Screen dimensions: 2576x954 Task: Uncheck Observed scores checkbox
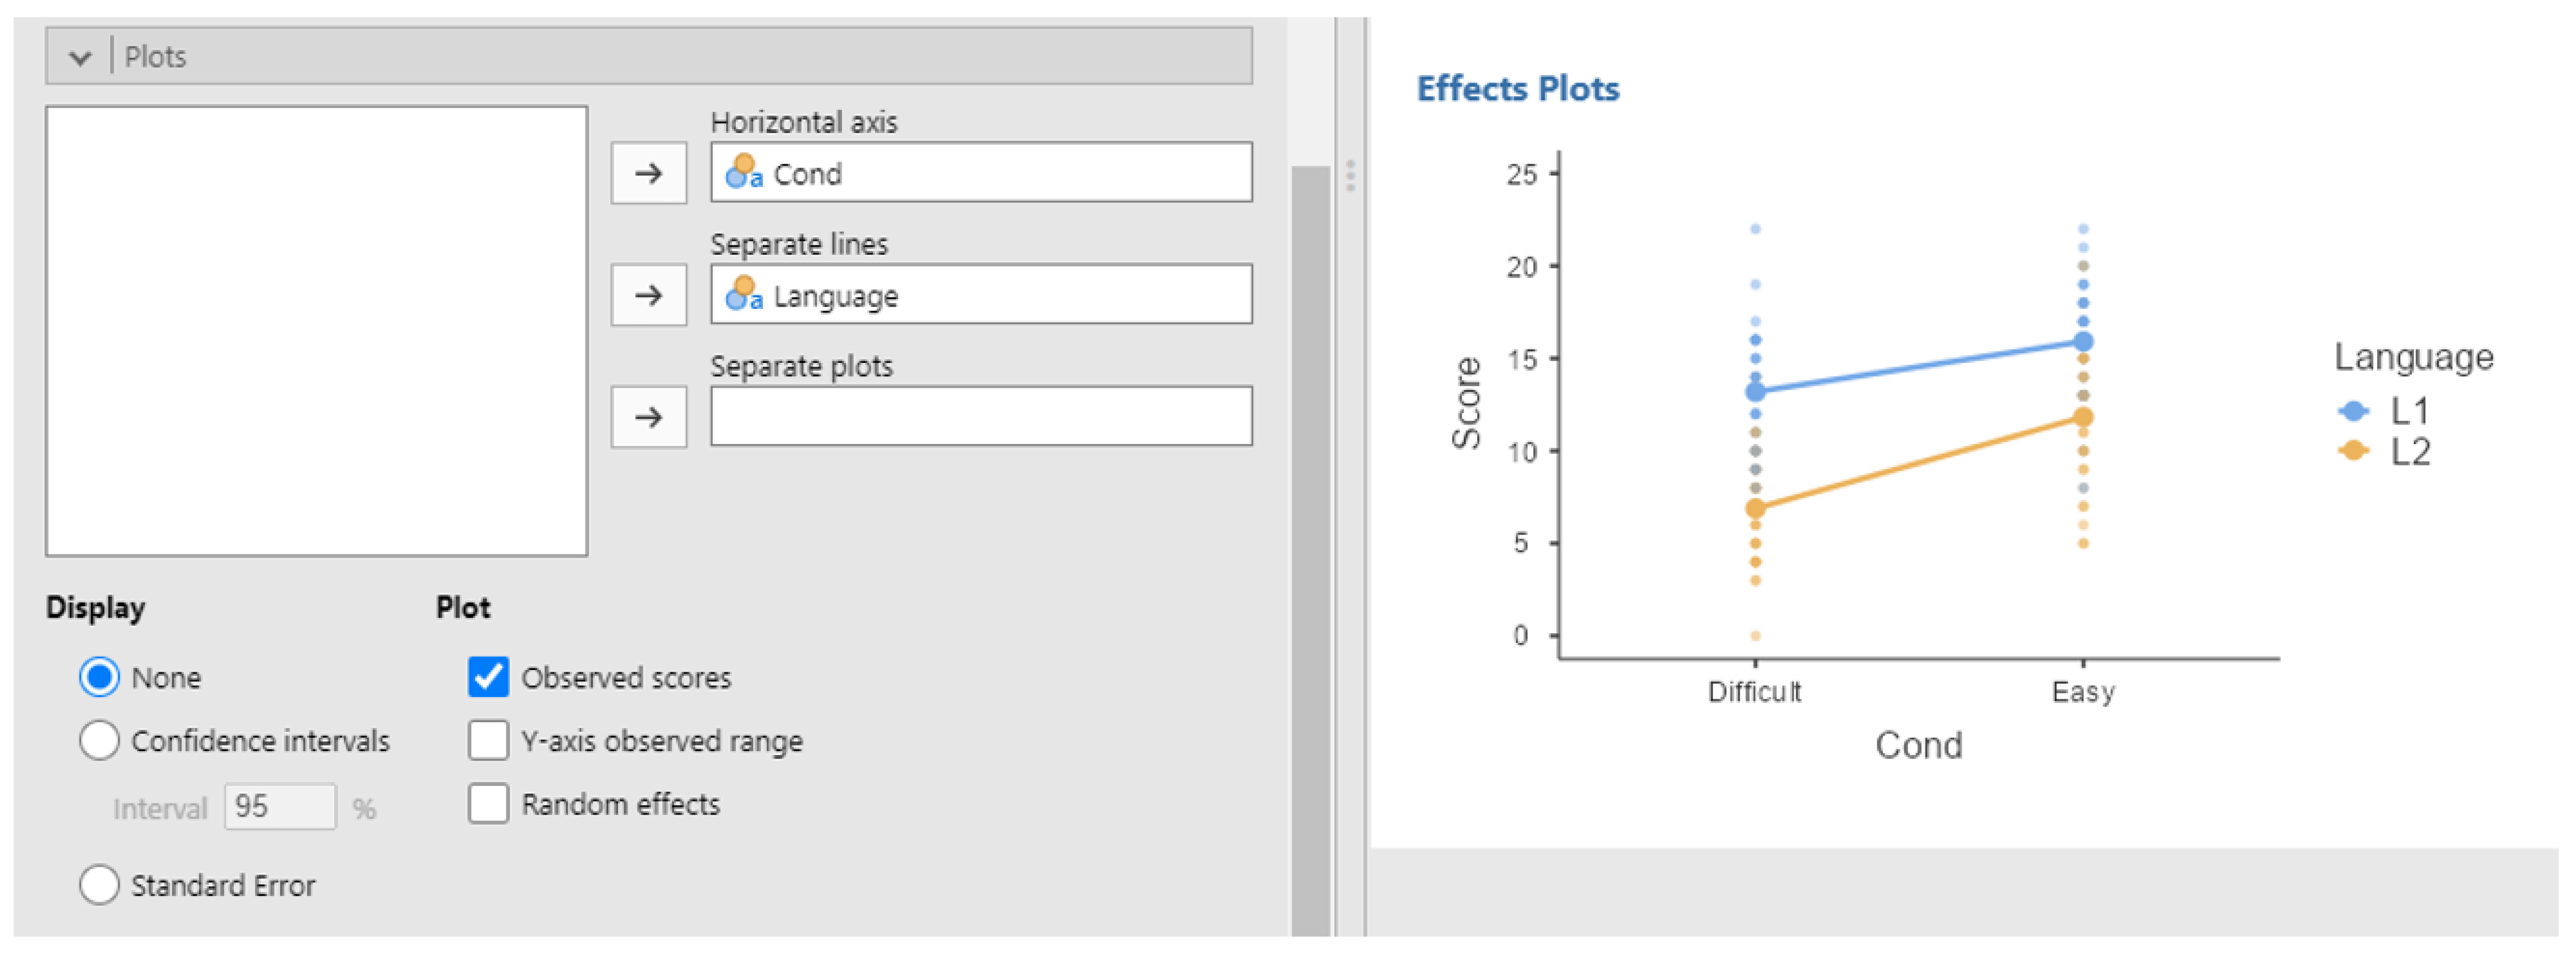click(x=488, y=678)
